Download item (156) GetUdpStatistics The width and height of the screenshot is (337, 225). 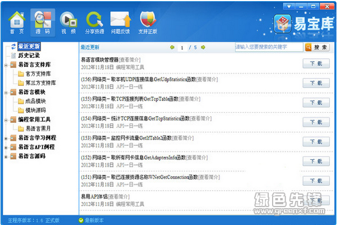coord(316,83)
